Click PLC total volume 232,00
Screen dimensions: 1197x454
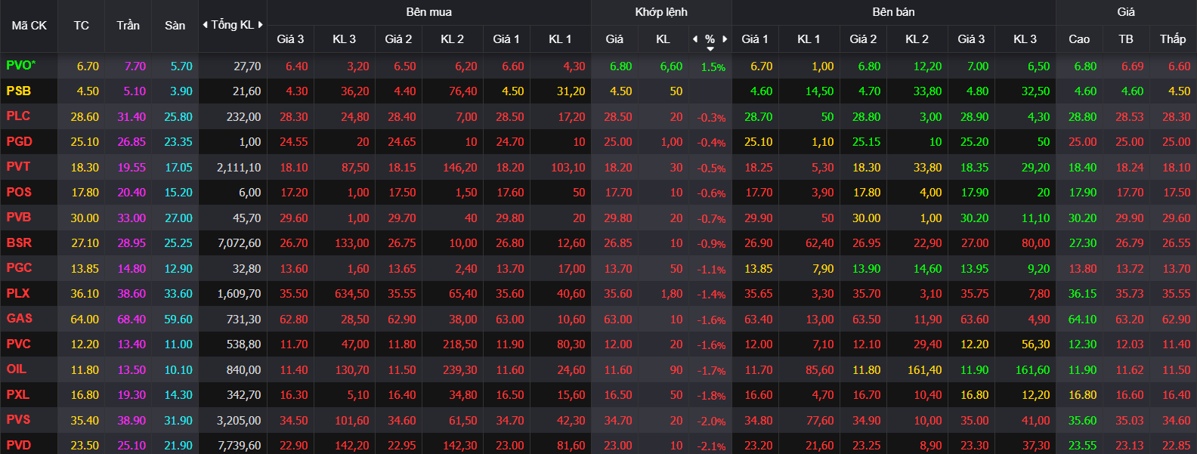[x=243, y=117]
